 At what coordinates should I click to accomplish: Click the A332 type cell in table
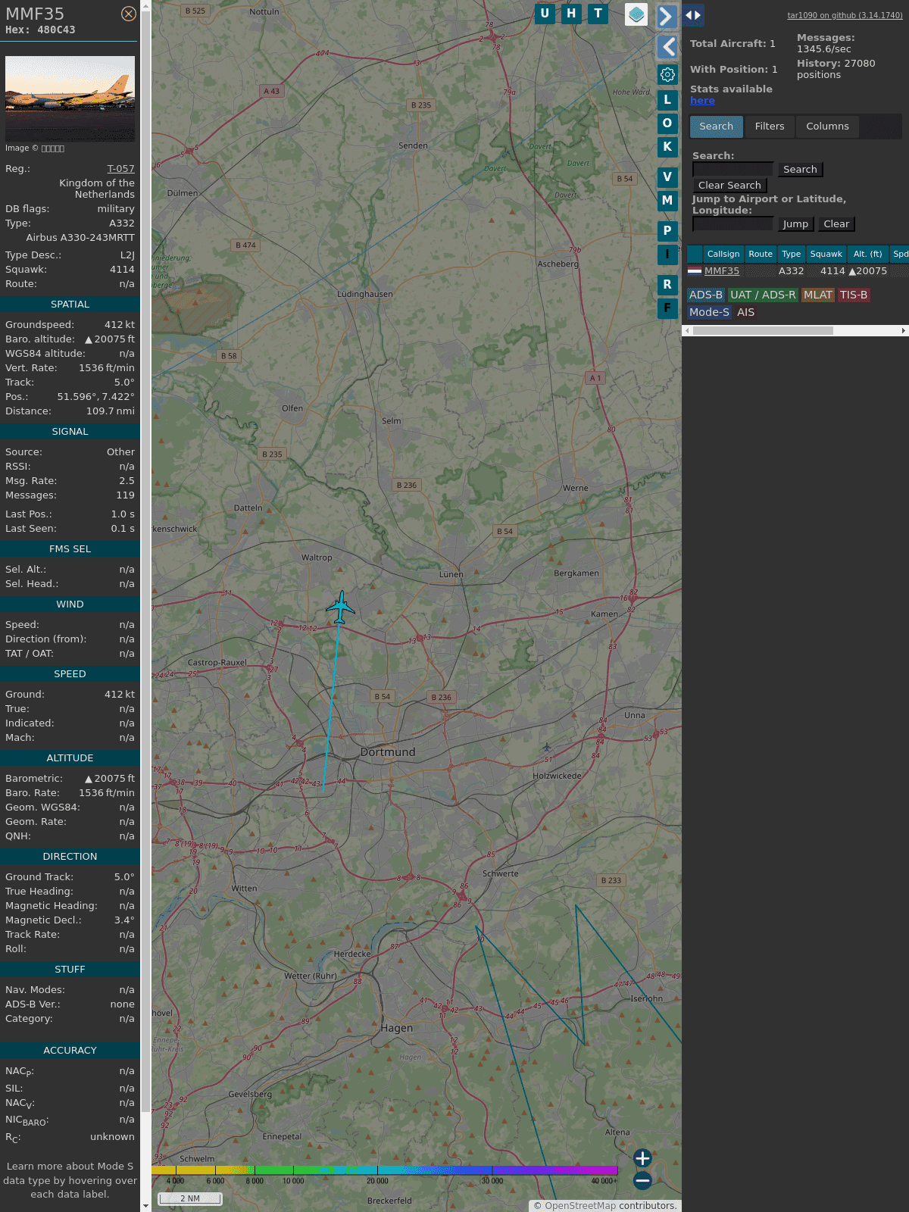(791, 271)
